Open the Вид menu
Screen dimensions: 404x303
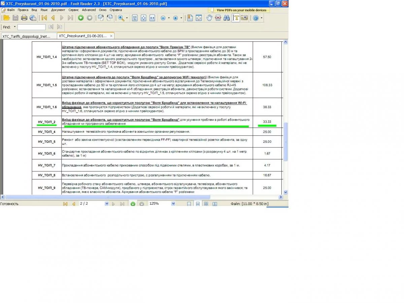(x=34, y=10)
